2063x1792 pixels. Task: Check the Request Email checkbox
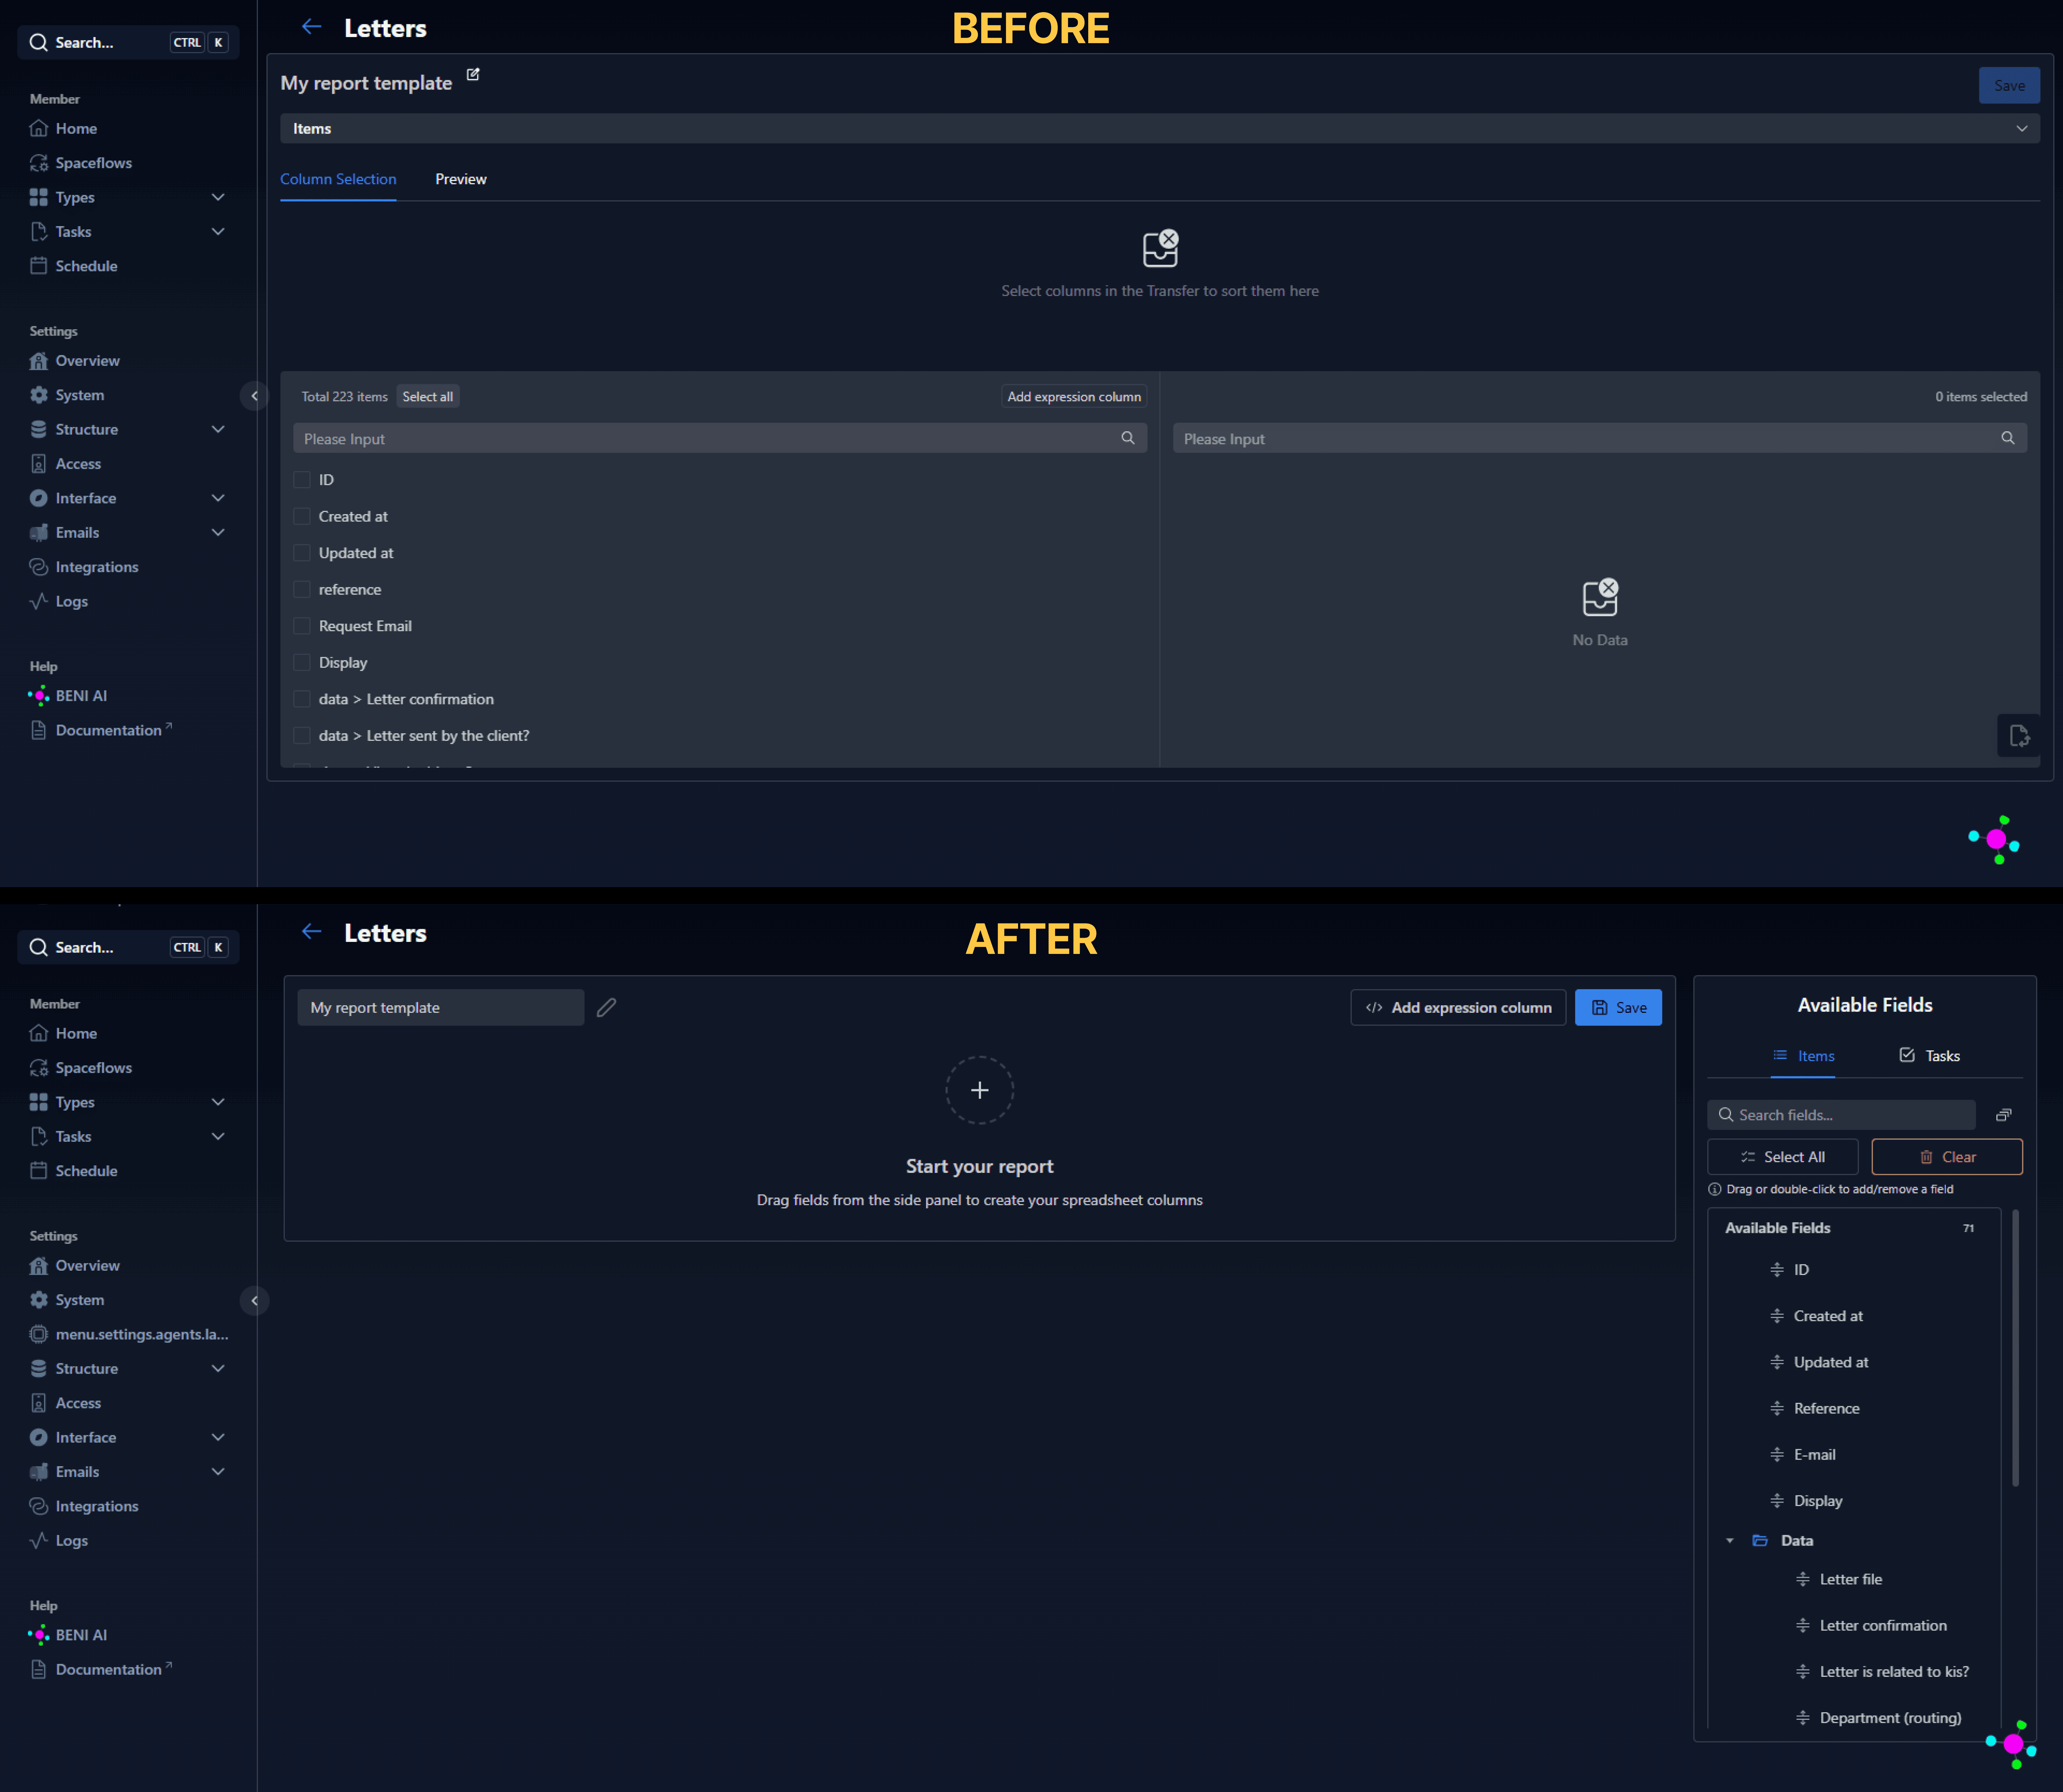[x=302, y=626]
